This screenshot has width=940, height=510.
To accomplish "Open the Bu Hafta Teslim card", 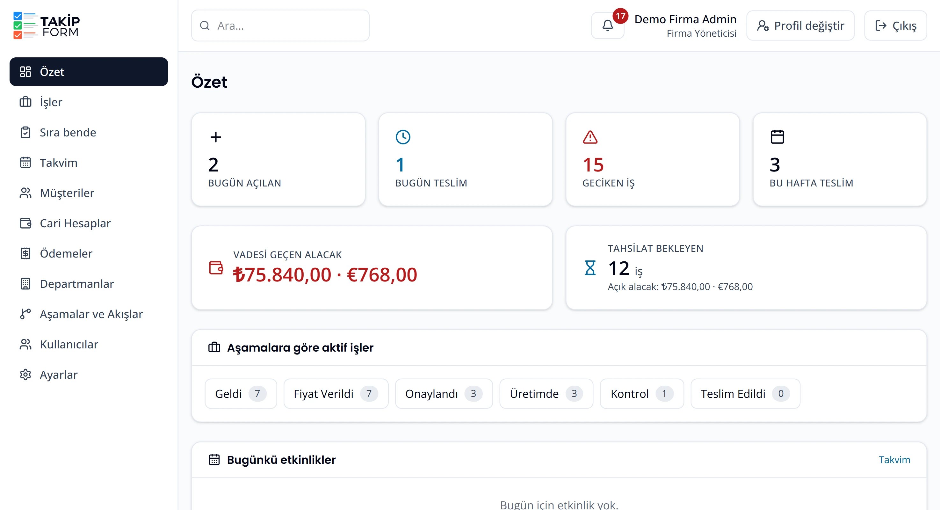I will tap(840, 160).
